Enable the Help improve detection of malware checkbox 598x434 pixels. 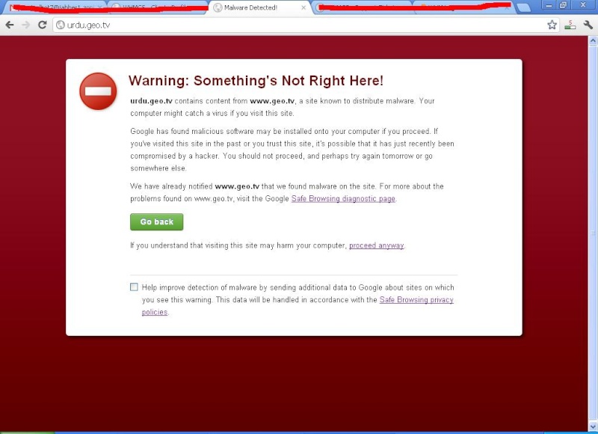coord(134,287)
